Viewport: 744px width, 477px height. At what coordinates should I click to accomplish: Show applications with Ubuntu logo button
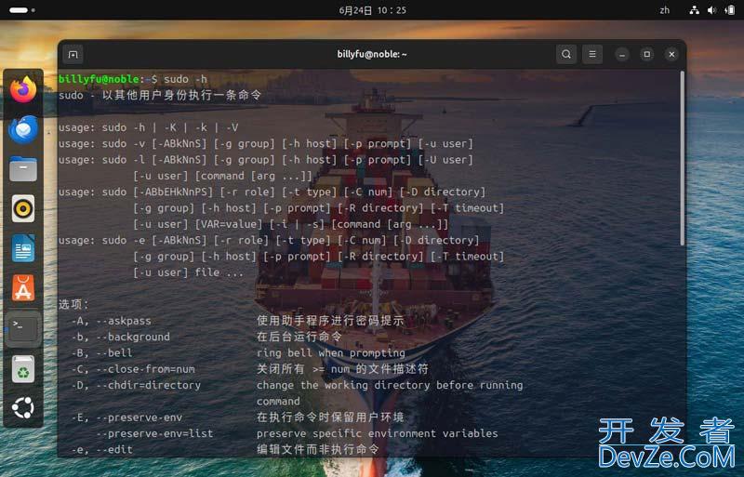point(23,407)
